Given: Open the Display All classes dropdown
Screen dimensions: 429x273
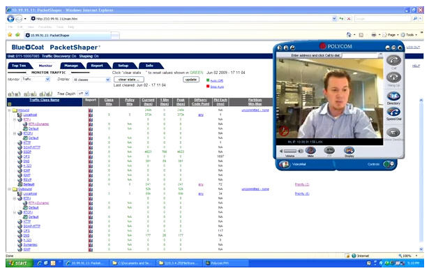Looking at the screenshot, I should click(91, 80).
